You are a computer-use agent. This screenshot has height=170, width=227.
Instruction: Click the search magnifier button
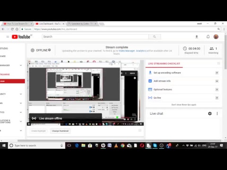coord(155,37)
